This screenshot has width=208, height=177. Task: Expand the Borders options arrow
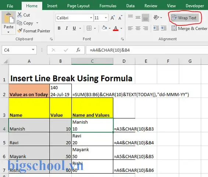coord(95,28)
